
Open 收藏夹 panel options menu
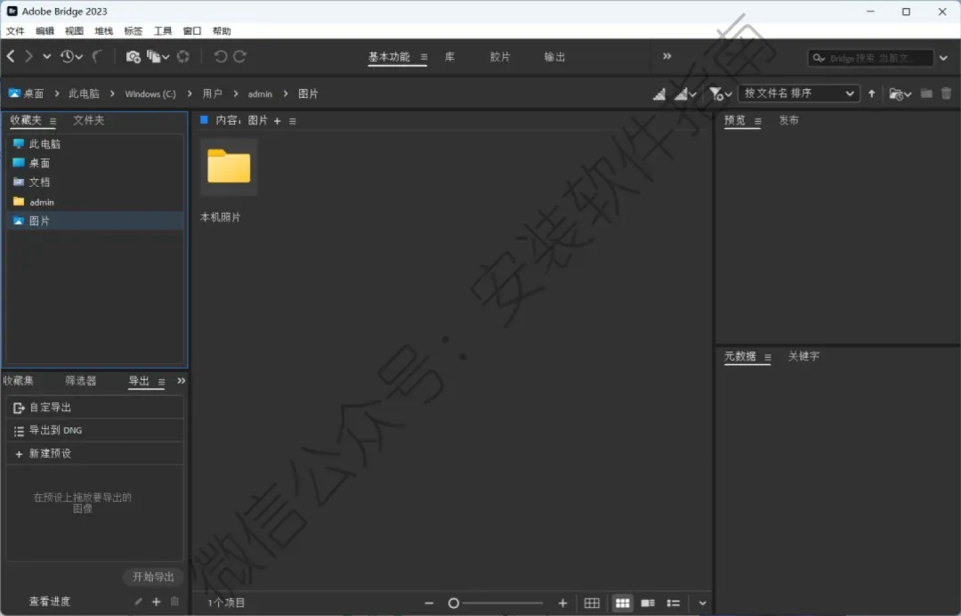[52, 121]
